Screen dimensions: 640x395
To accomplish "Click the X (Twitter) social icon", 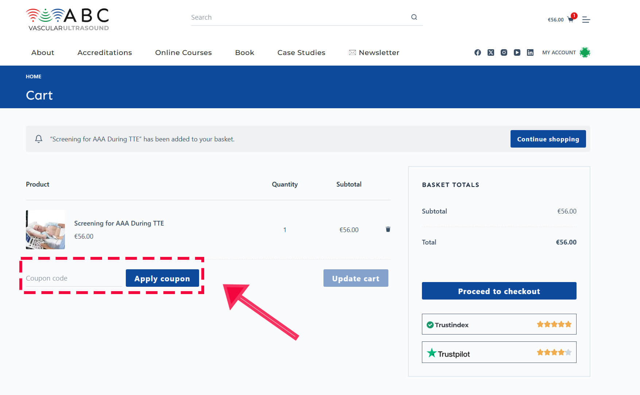I will click(x=491, y=52).
